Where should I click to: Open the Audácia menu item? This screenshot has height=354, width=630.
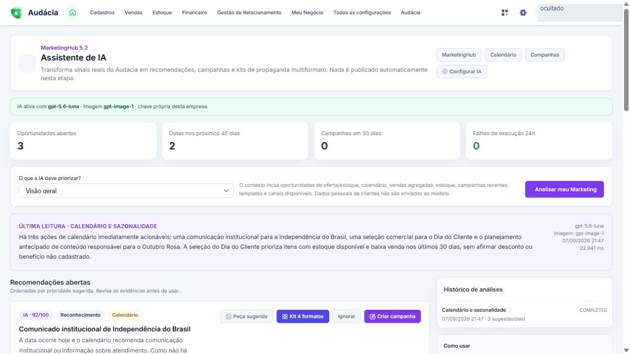(x=410, y=13)
